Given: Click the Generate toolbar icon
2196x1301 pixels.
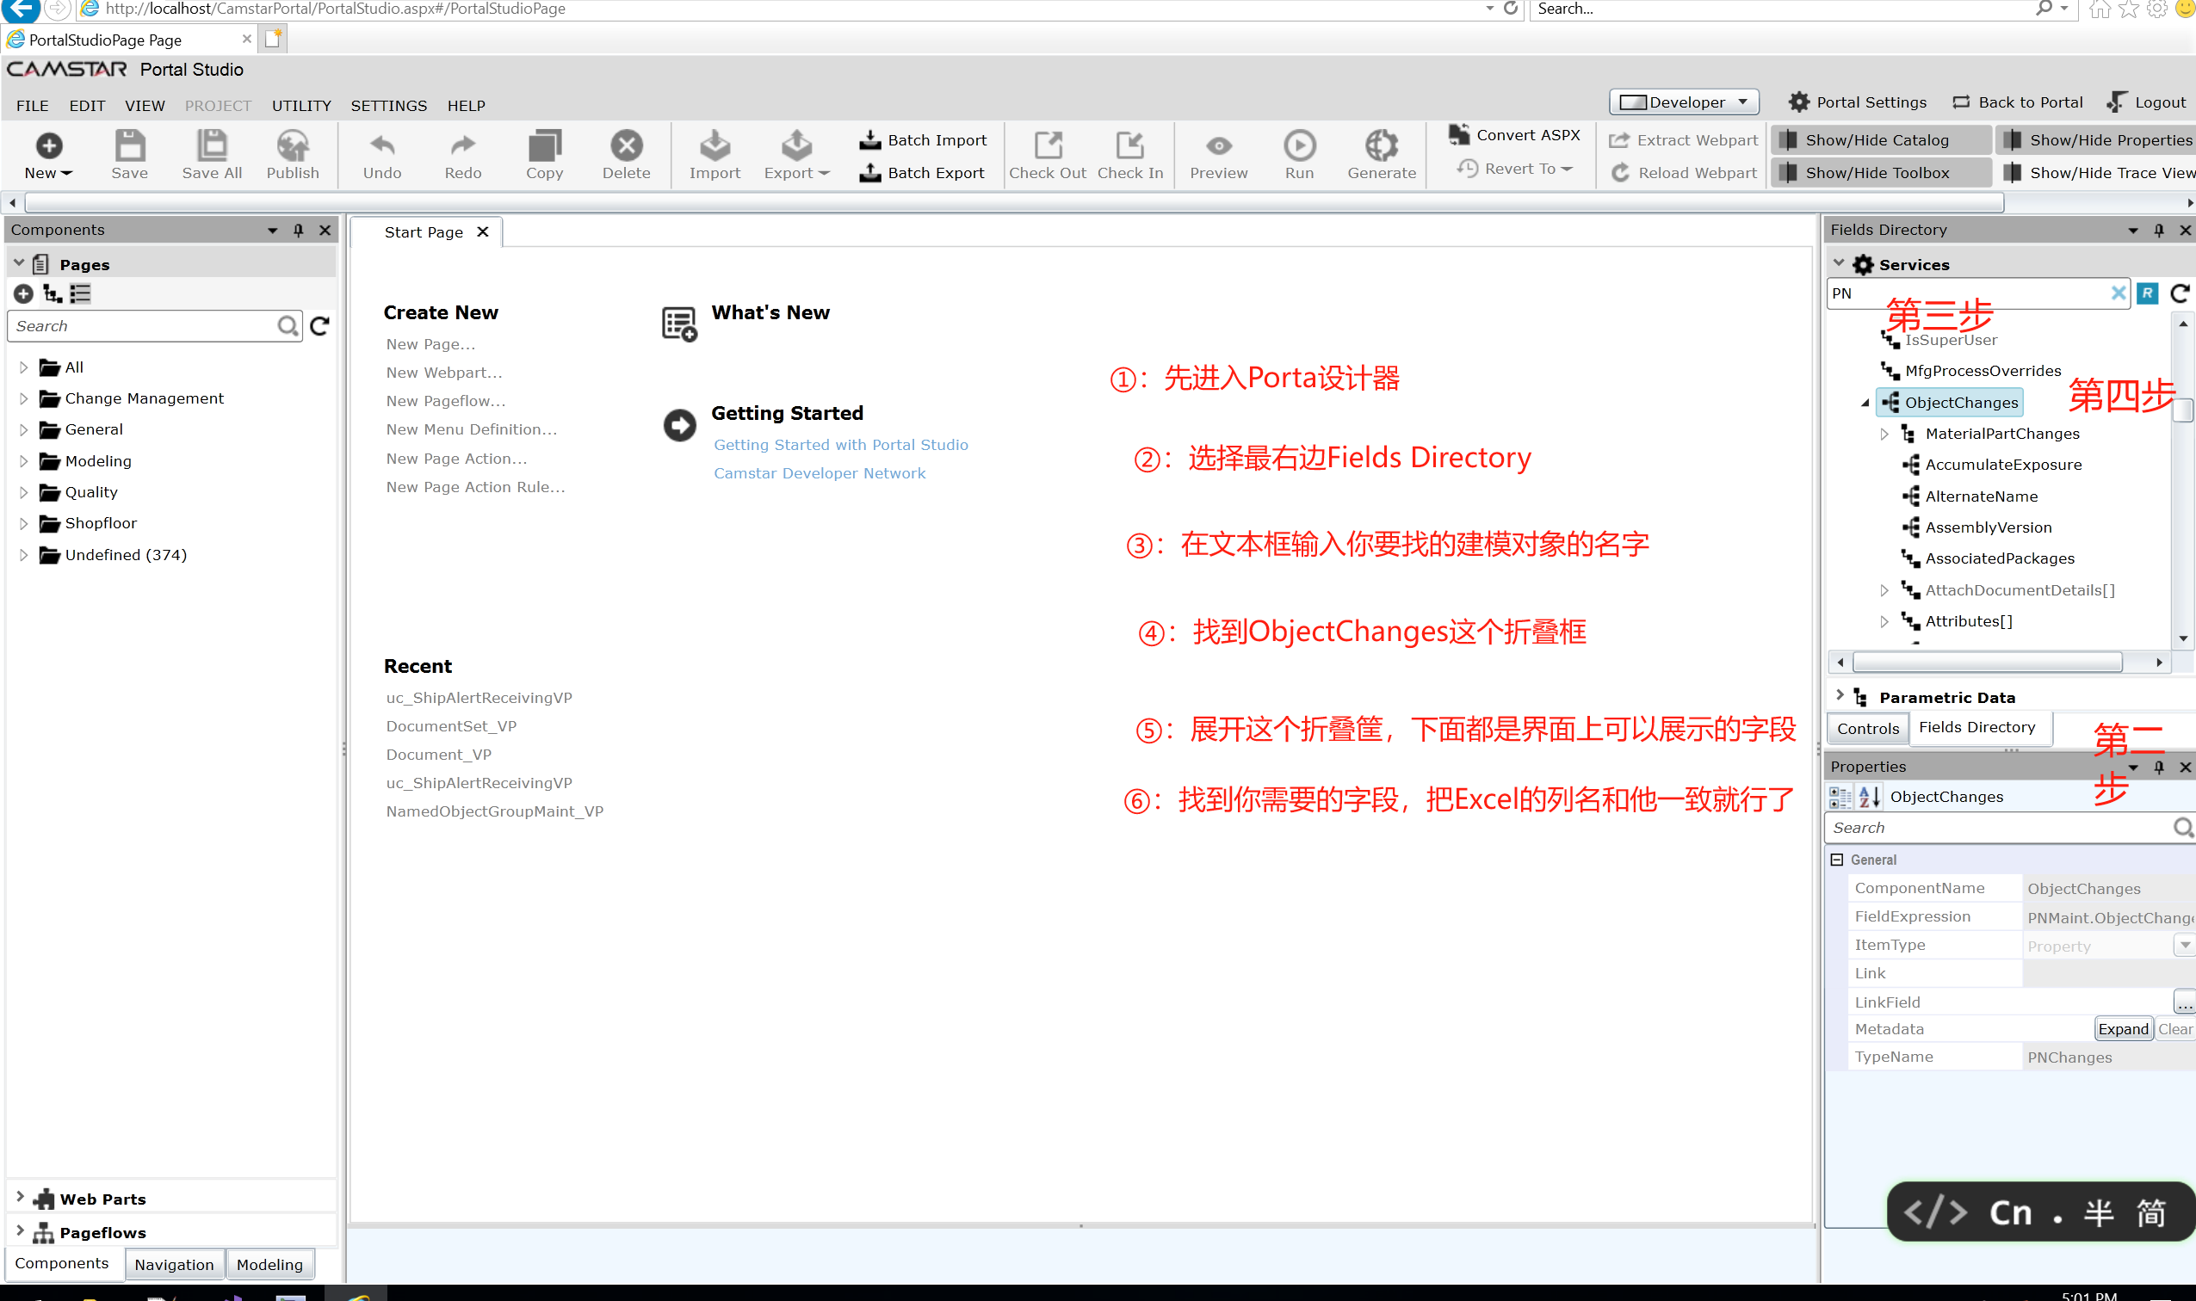Looking at the screenshot, I should tap(1381, 146).
